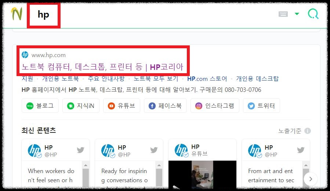Click the 블로그 channel button

(40, 106)
